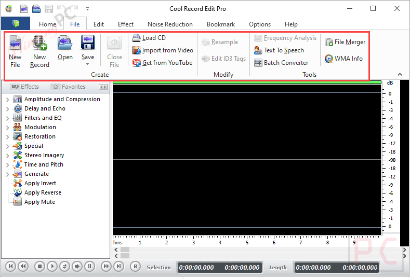This screenshot has height=277, width=410.
Task: Expand the Filters and EQ node
Action: [x=7, y=118]
